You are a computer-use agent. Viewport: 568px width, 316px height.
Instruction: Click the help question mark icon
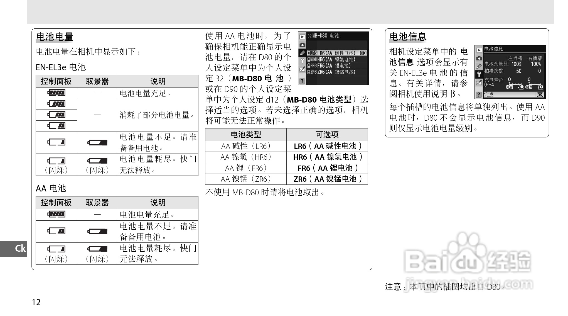click(x=302, y=81)
